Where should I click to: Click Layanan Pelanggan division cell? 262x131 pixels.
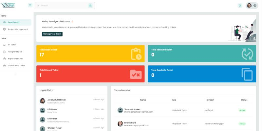coord(215,124)
